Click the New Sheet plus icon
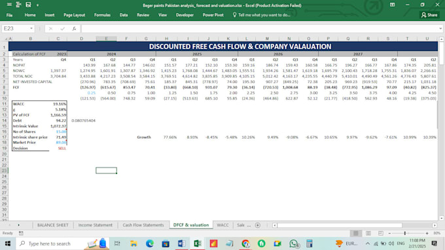 tap(258, 225)
